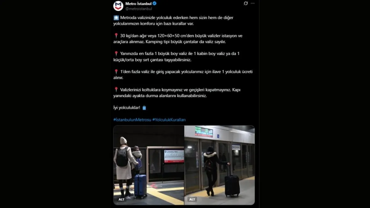Screen dimensions: 370x208
Task: Open right photo with black suitcase
Action: (x=220, y=165)
